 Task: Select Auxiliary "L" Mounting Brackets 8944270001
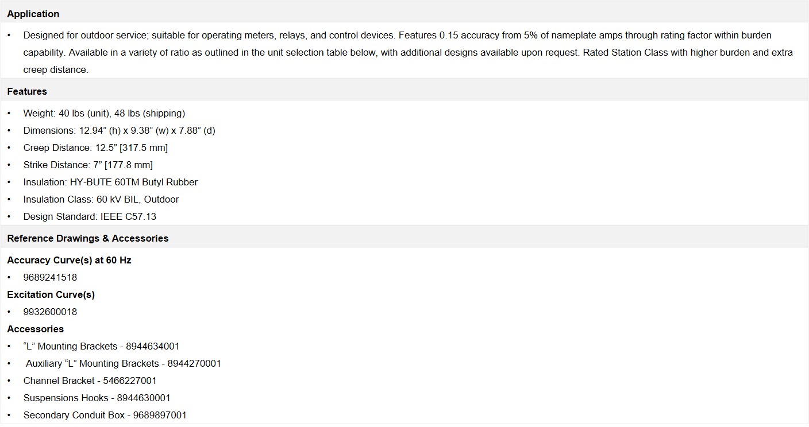tap(124, 363)
